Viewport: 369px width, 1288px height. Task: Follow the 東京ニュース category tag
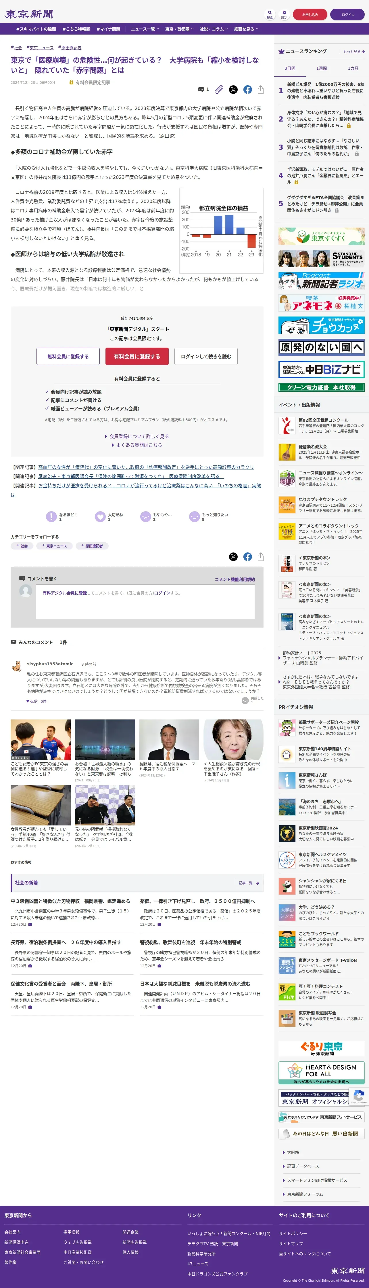pyautogui.click(x=54, y=546)
